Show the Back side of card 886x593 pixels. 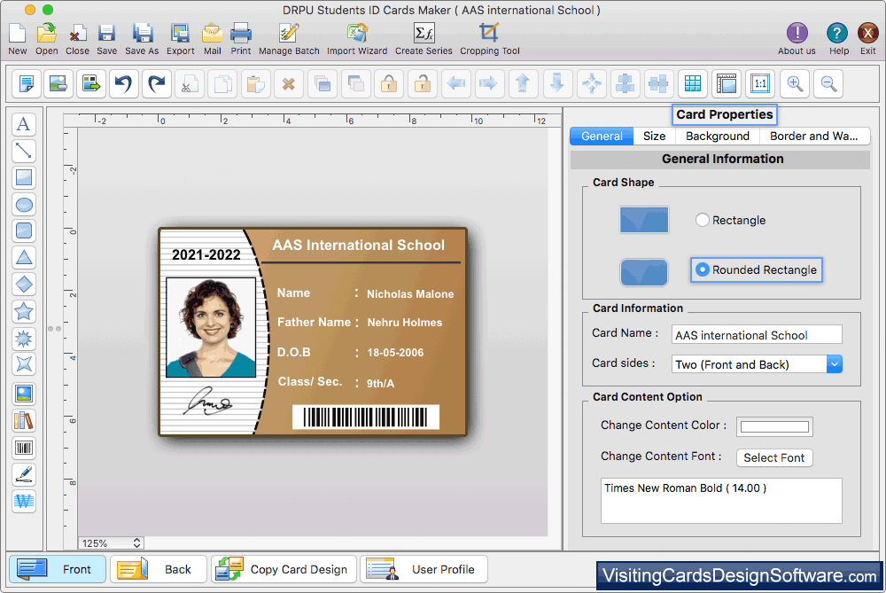click(159, 569)
